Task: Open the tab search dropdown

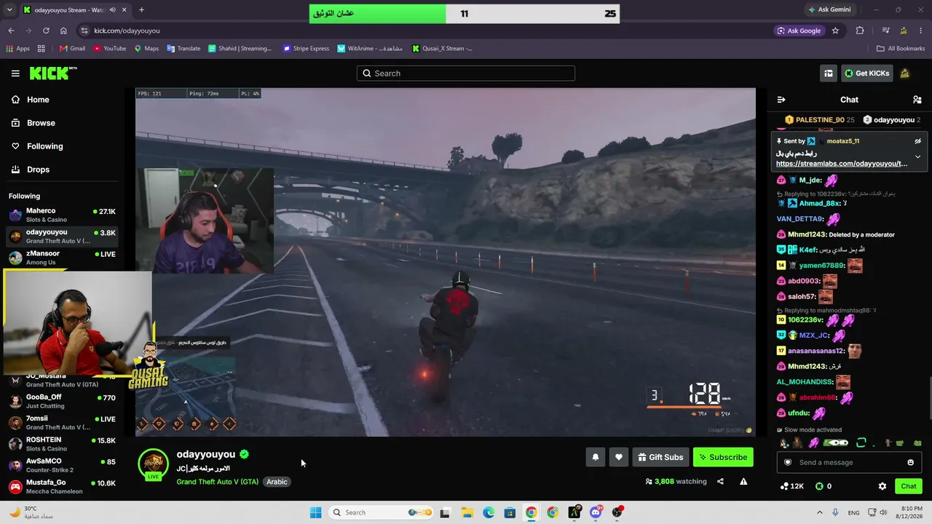Action: click(9, 10)
